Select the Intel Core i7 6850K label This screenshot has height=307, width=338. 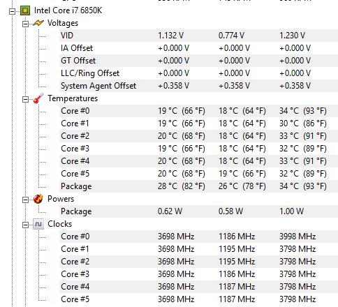click(68, 10)
